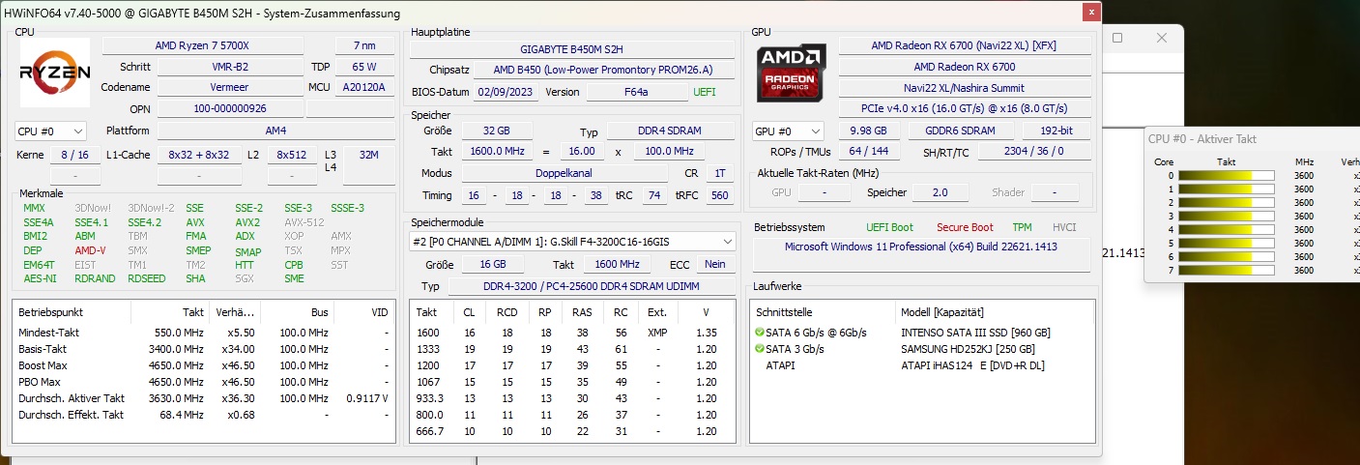Click the Boost Max row label

pos(44,365)
